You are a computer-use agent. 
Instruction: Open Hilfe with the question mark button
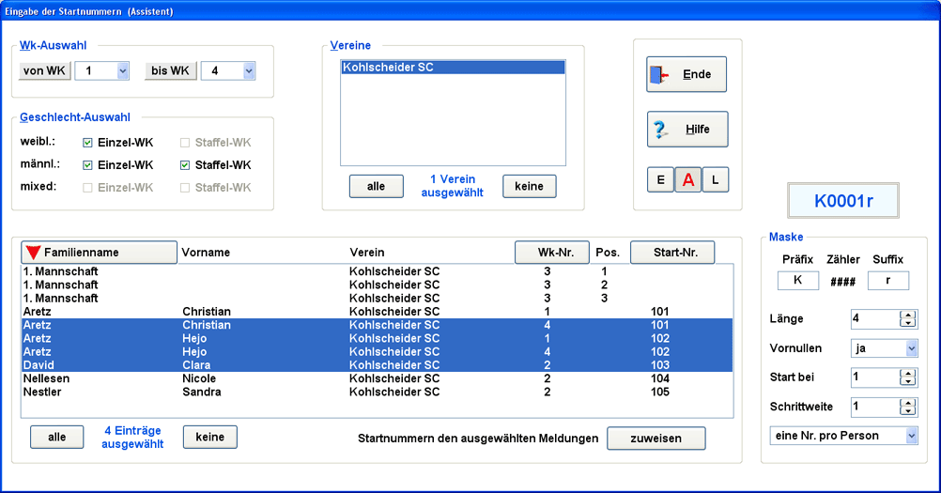click(686, 130)
